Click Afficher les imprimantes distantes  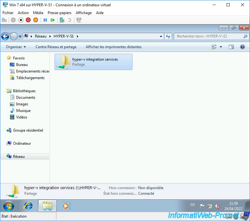tap(114, 47)
